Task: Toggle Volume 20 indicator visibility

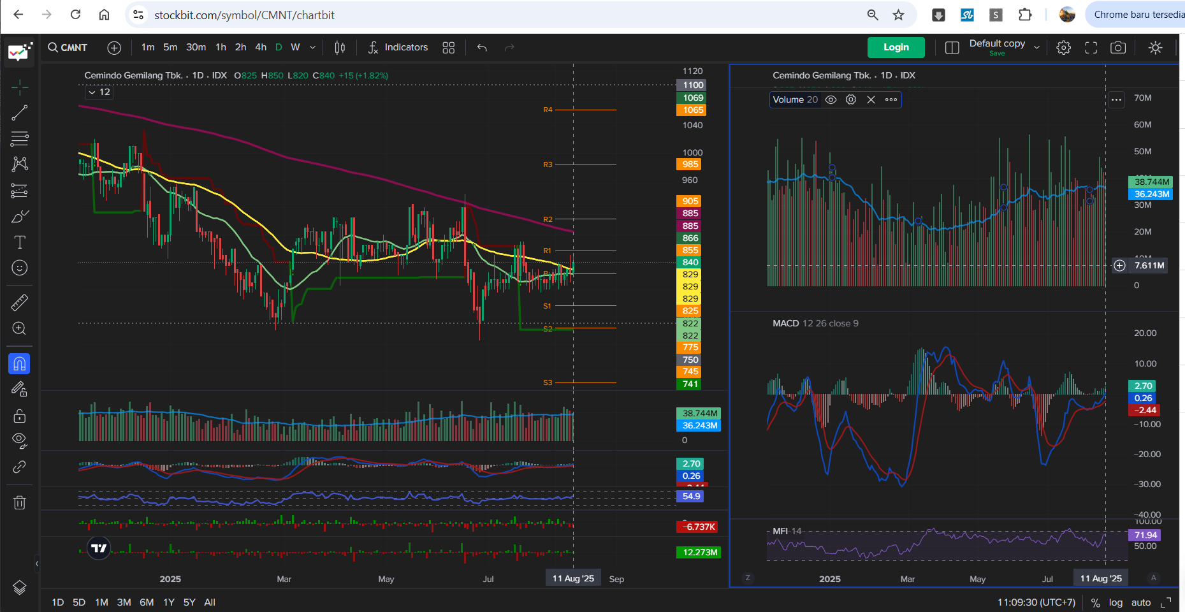Action: pyautogui.click(x=831, y=99)
